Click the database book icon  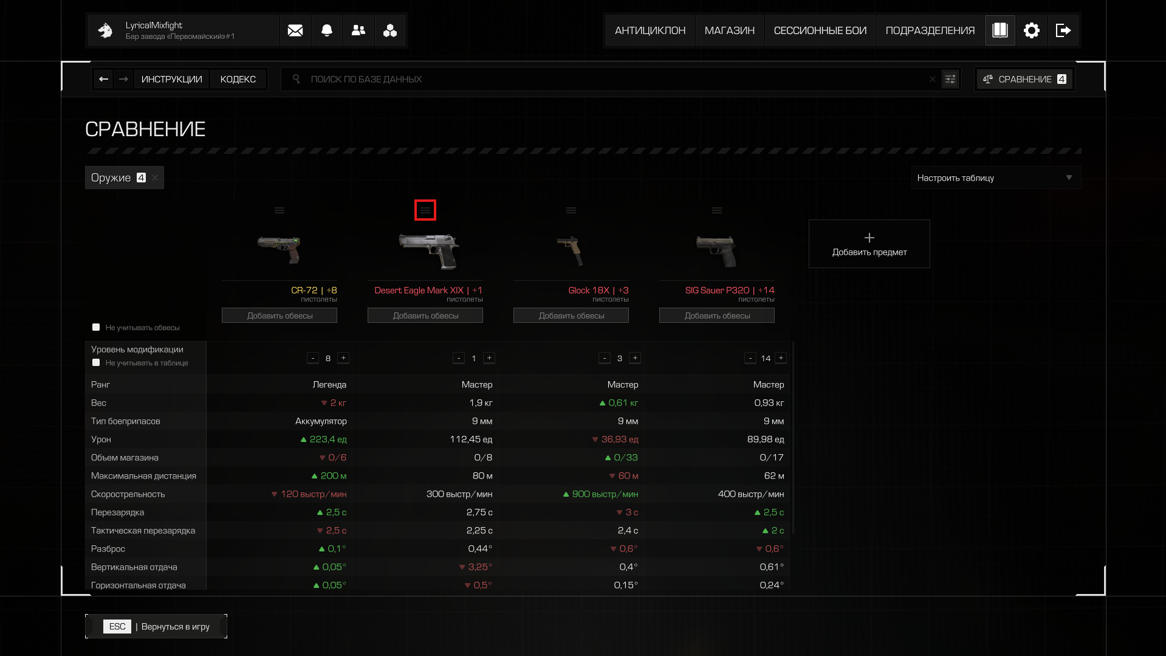[x=1000, y=30]
